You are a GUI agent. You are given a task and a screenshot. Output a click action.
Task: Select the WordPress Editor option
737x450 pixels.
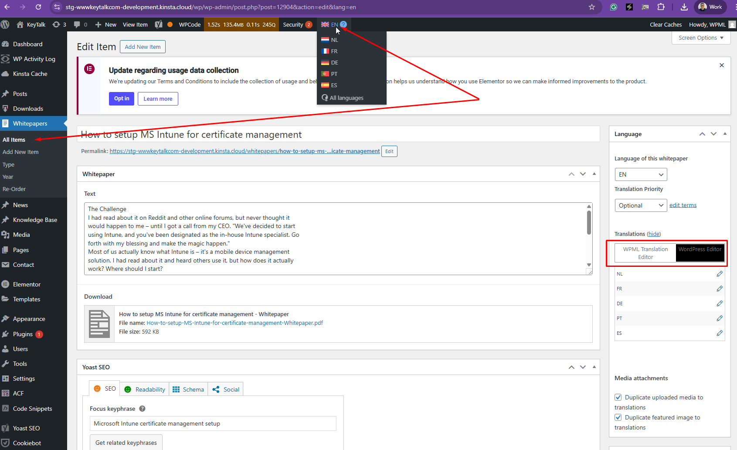point(700,253)
